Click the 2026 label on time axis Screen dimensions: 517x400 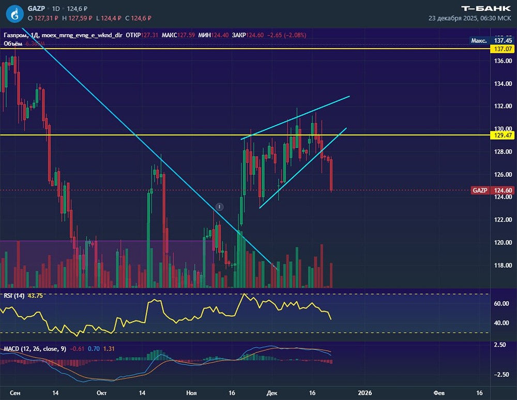coord(364,393)
